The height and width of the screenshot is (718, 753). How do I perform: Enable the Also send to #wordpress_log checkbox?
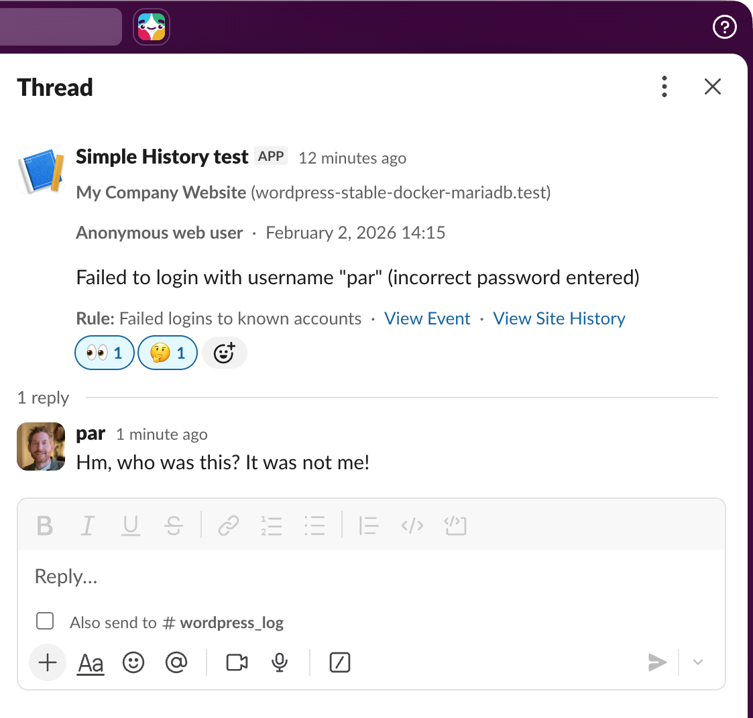[x=45, y=621]
